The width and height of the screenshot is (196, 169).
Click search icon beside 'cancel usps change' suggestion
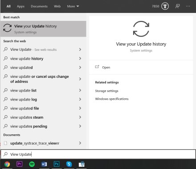coord(5,76)
